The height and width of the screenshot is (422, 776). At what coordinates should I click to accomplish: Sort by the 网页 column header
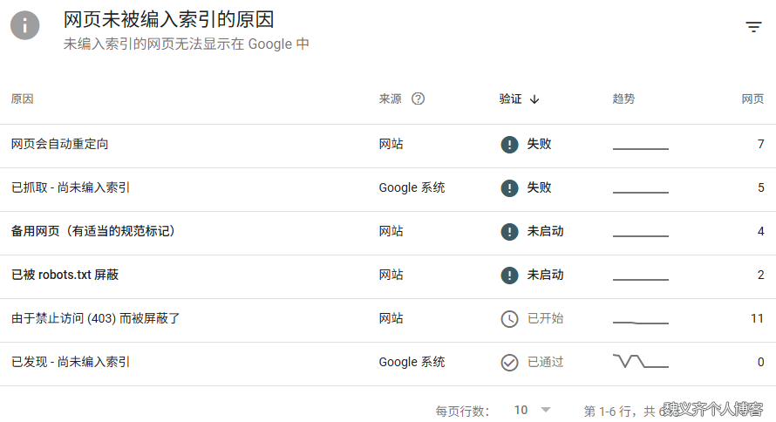(752, 99)
